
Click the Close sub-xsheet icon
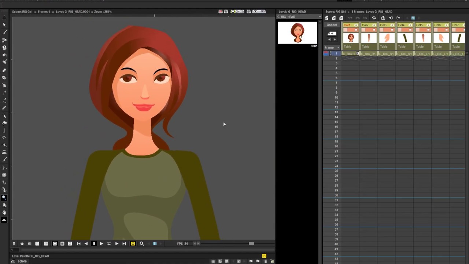click(398, 18)
